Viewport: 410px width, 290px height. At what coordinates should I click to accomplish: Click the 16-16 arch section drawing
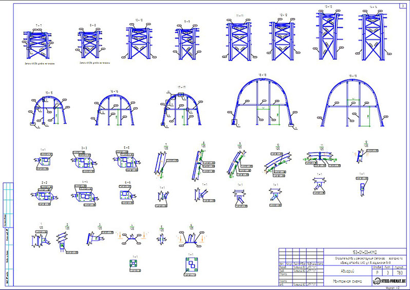coord(114,109)
